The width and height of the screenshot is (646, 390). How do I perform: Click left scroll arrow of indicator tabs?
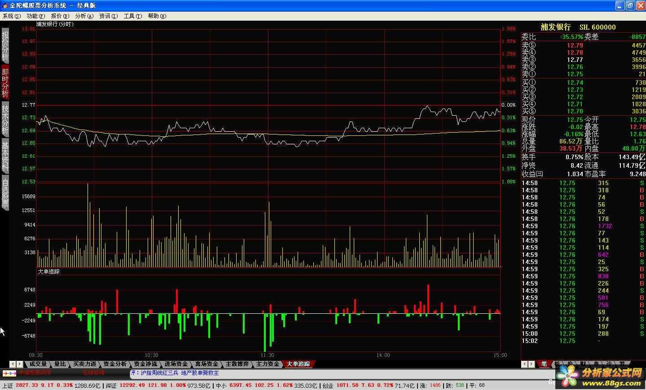(13, 364)
